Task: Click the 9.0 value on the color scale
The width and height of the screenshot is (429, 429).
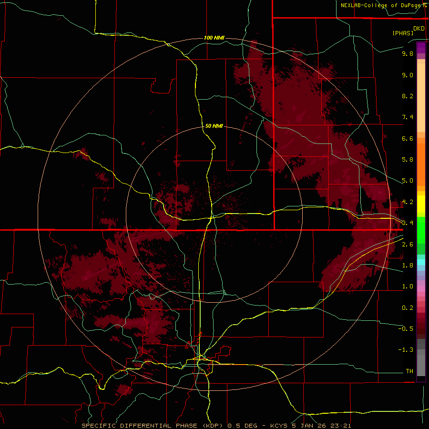Action: [408, 75]
